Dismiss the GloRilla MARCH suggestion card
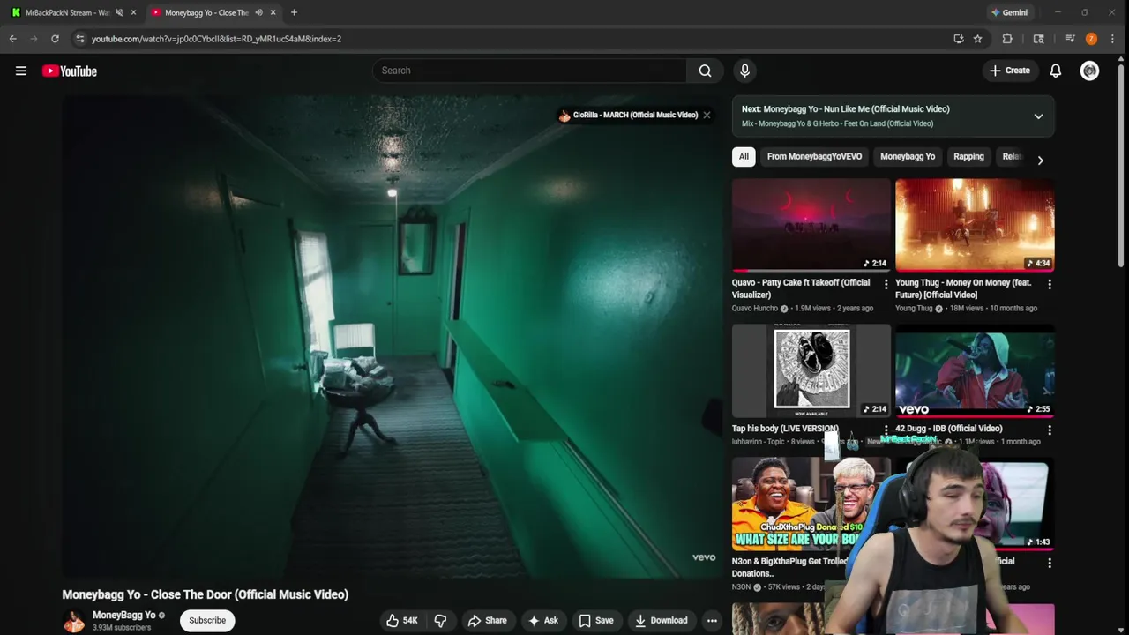The image size is (1129, 635). [x=707, y=115]
